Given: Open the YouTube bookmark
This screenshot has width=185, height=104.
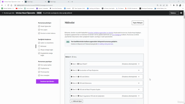Looking at the screenshot, I should coord(19,8).
